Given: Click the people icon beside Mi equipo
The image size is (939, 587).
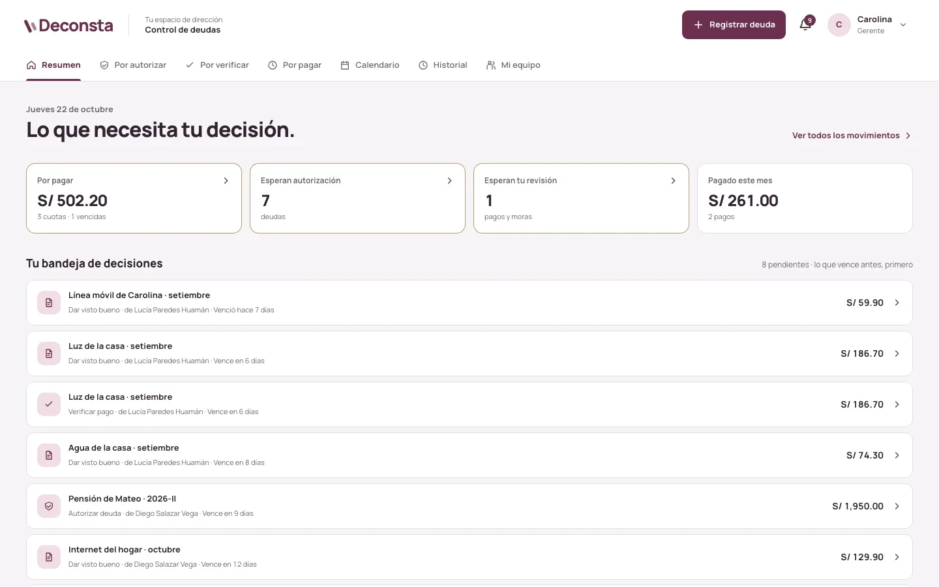Looking at the screenshot, I should click(491, 65).
